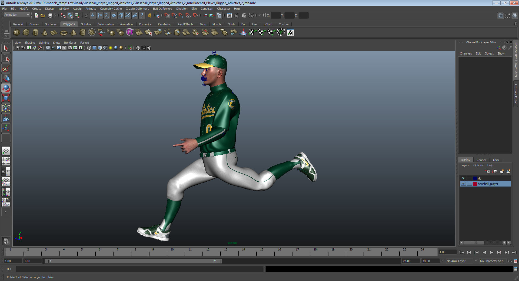
Task: Create a polygon cube from shelf
Action: 26,32
